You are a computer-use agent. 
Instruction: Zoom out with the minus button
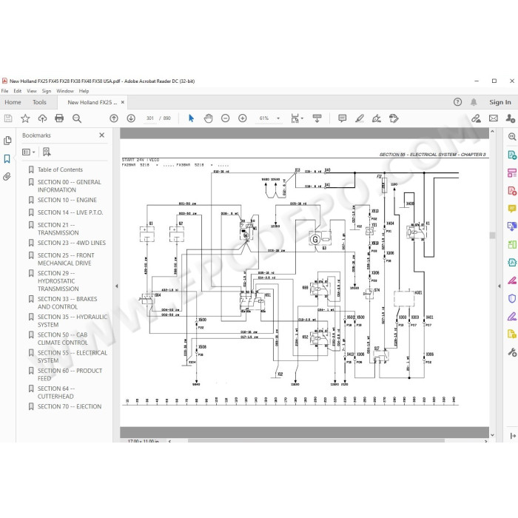point(225,118)
